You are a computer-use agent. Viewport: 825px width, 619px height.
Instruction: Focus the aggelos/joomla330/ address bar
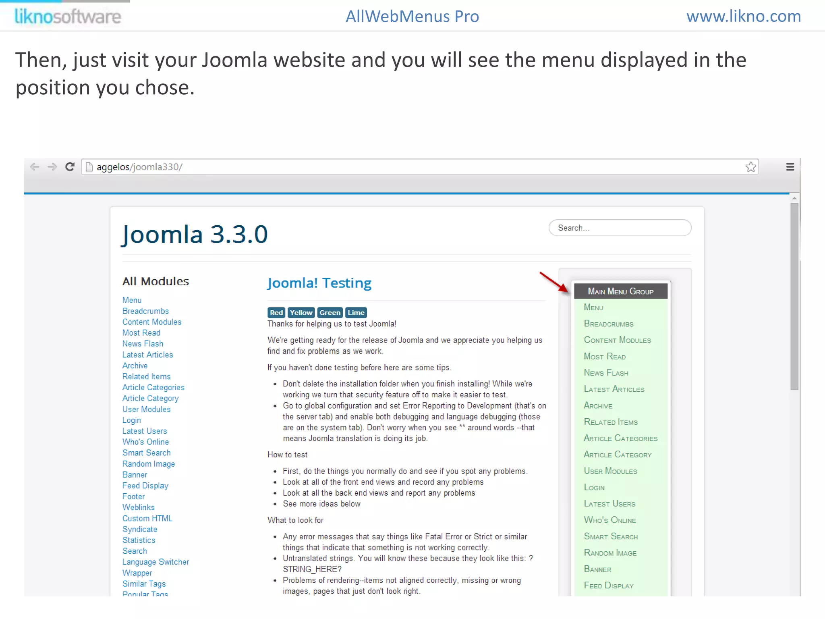coord(420,167)
